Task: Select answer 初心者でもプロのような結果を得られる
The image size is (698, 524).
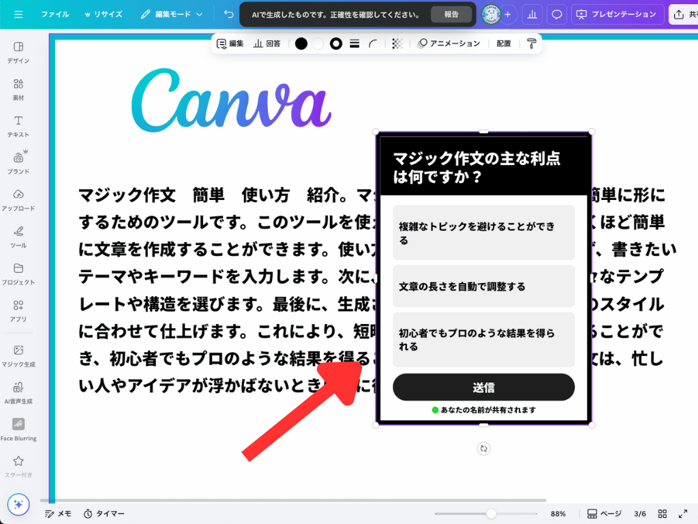Action: click(483, 340)
